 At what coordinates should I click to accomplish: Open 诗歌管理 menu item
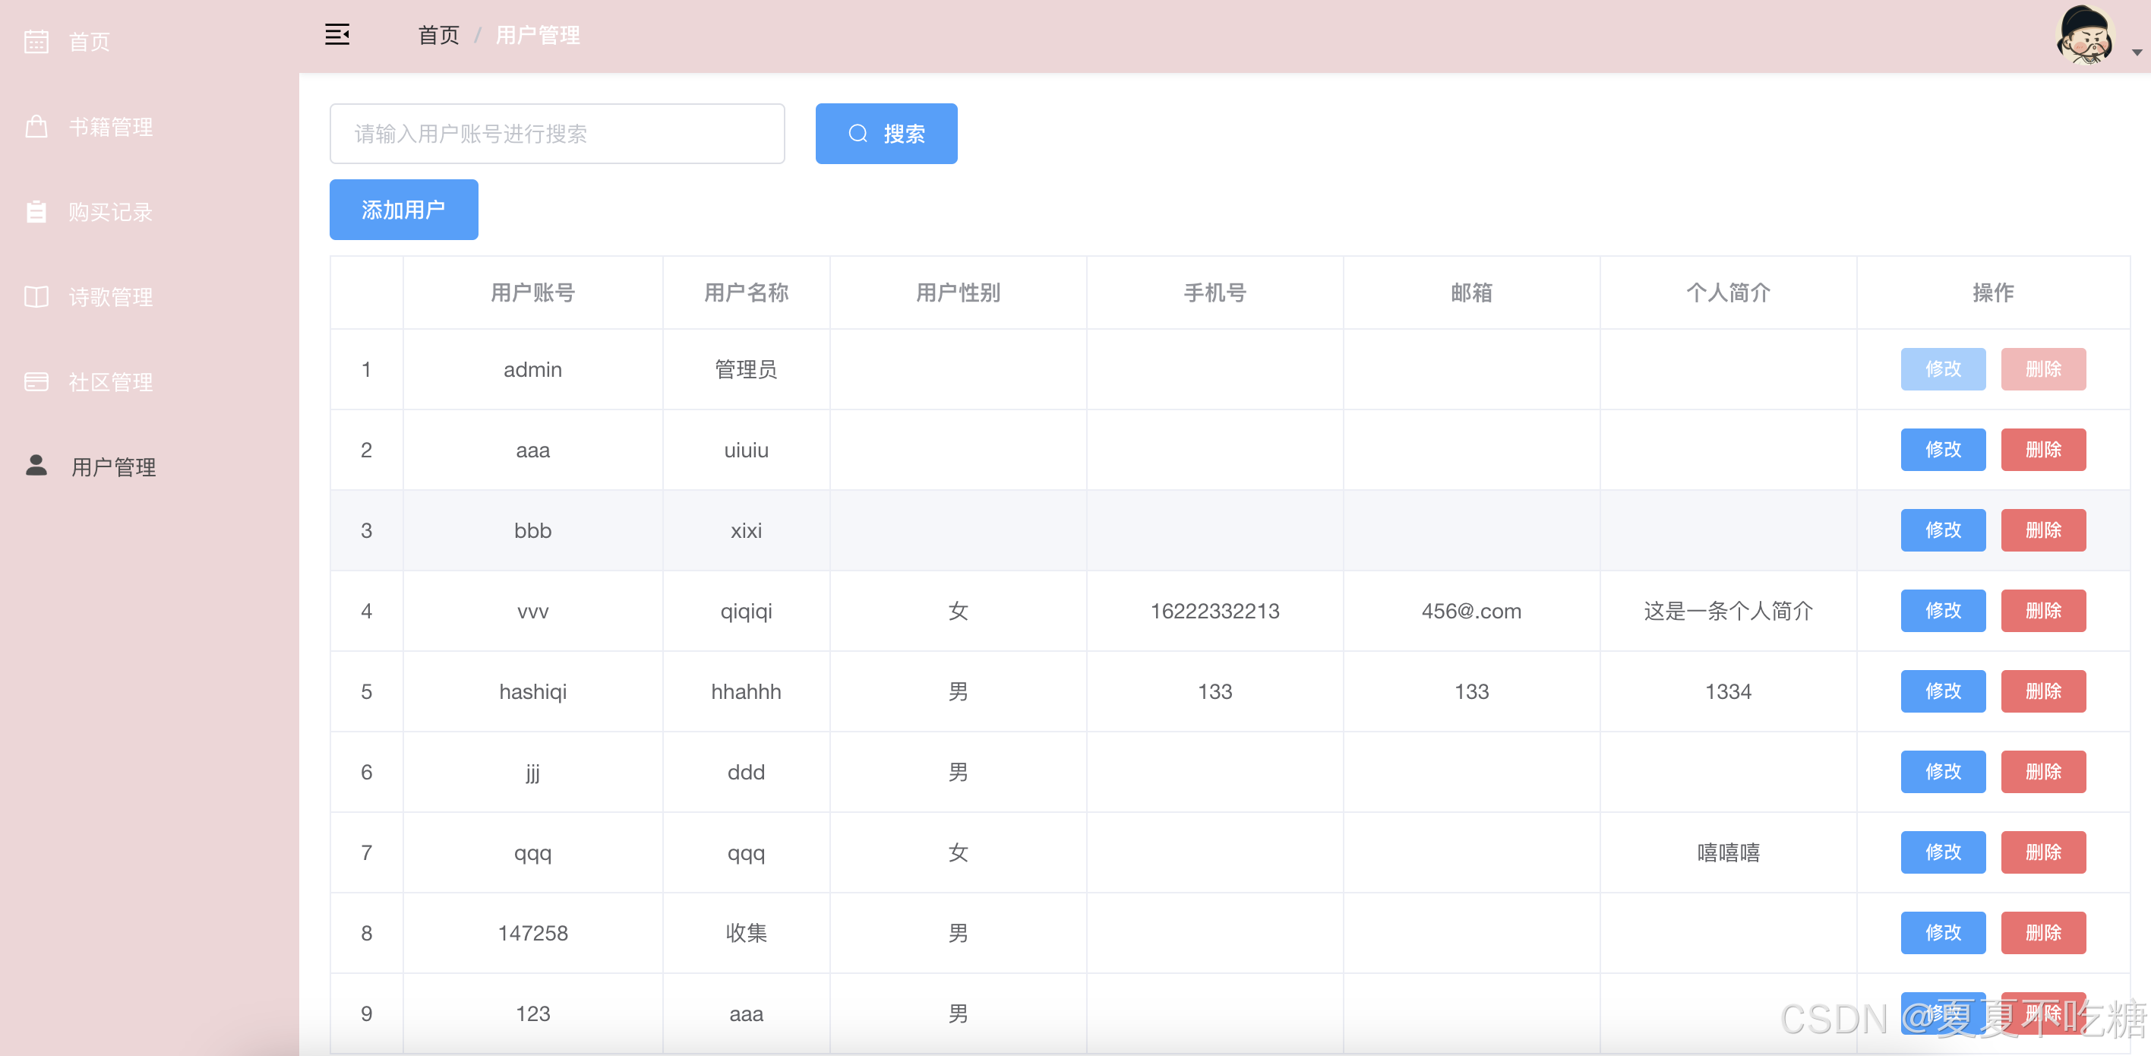(110, 297)
